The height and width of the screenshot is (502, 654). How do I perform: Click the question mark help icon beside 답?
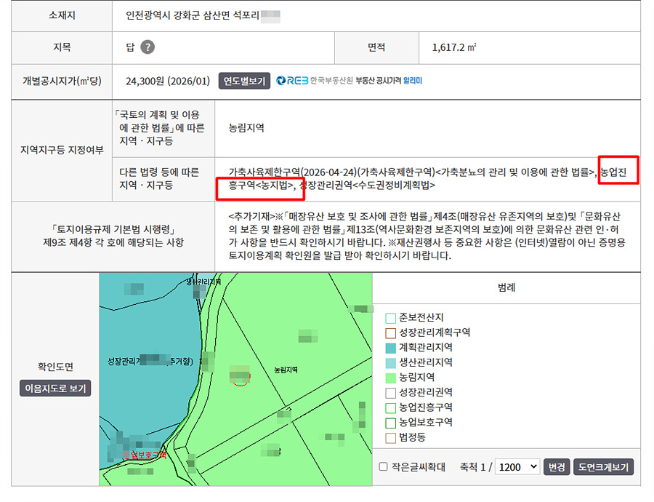(148, 47)
